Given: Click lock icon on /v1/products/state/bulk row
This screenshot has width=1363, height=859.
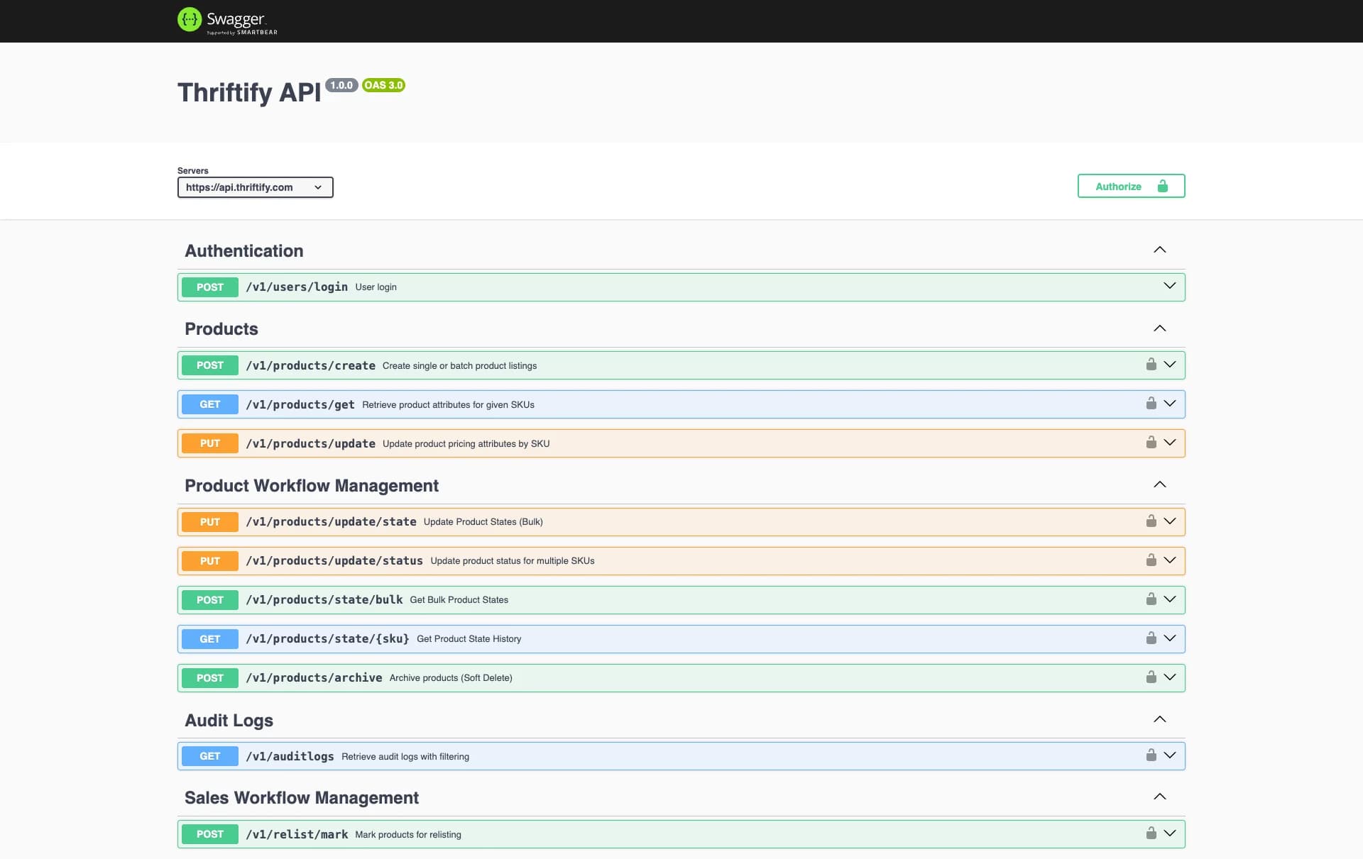Looking at the screenshot, I should (x=1151, y=599).
